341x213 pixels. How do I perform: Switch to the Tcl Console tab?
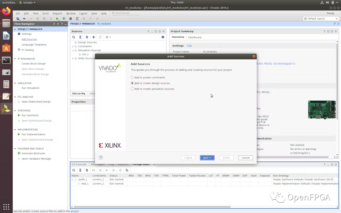coord(79,164)
